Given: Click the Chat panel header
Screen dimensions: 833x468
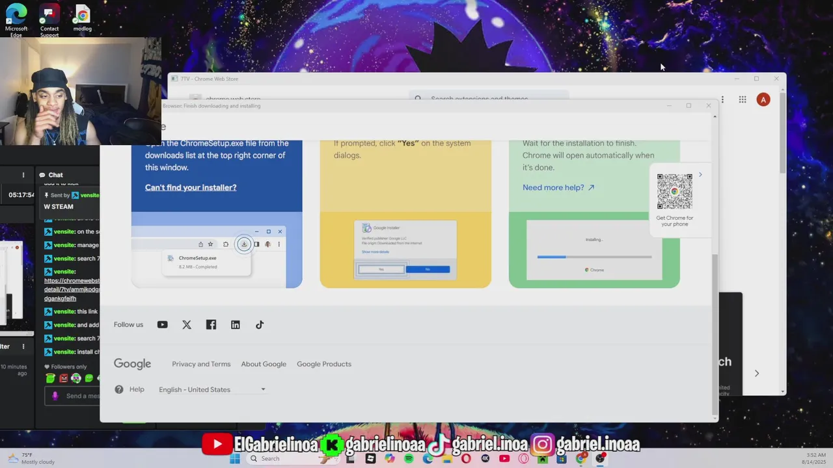Looking at the screenshot, I should pos(51,175).
